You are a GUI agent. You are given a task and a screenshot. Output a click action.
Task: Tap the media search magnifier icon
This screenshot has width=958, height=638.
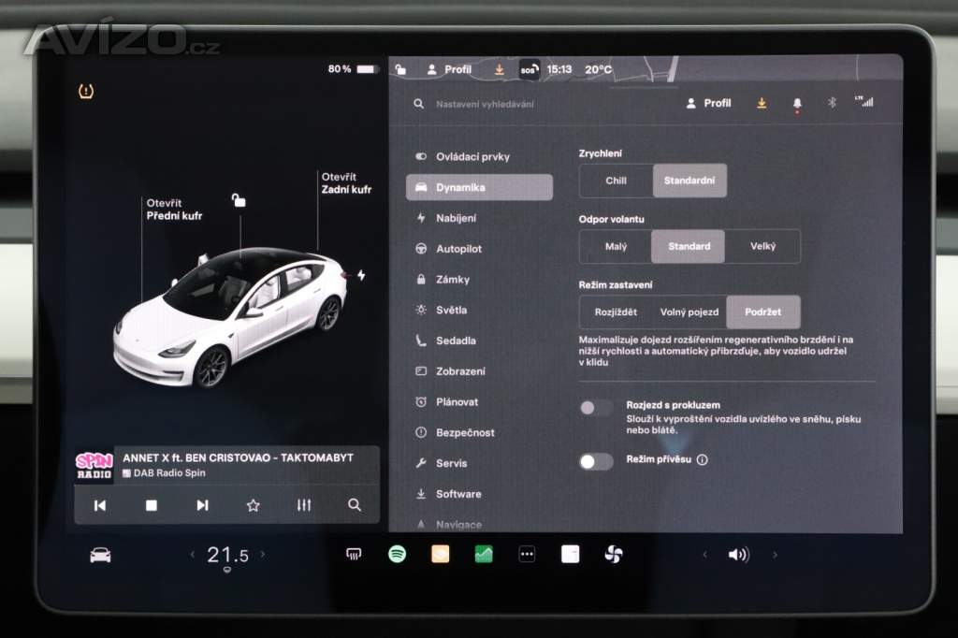355,505
